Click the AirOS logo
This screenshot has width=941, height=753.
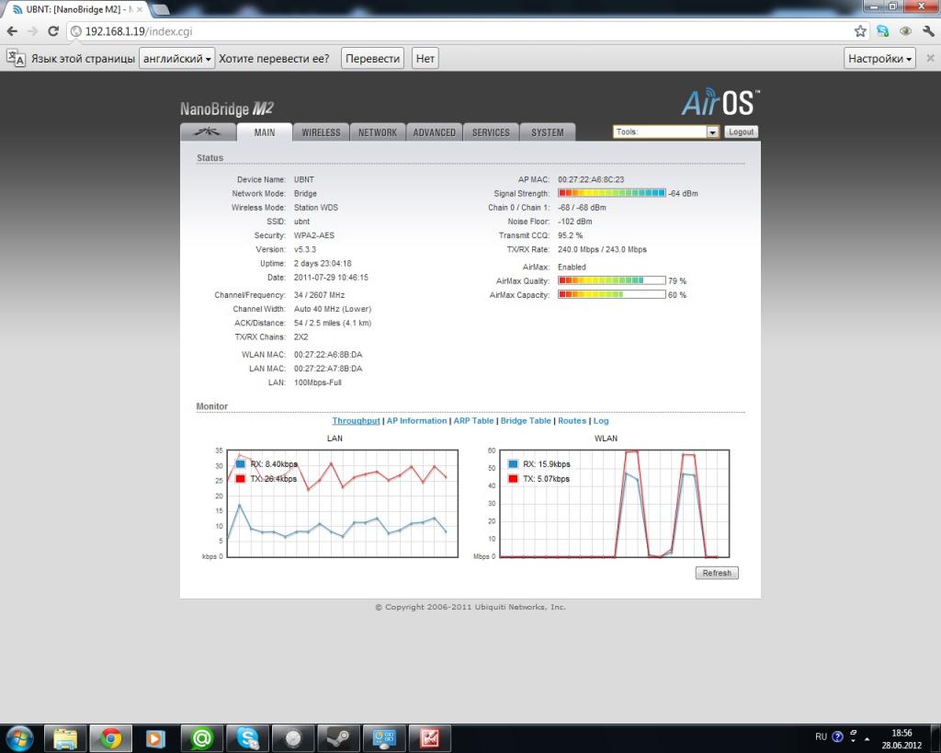click(x=720, y=102)
